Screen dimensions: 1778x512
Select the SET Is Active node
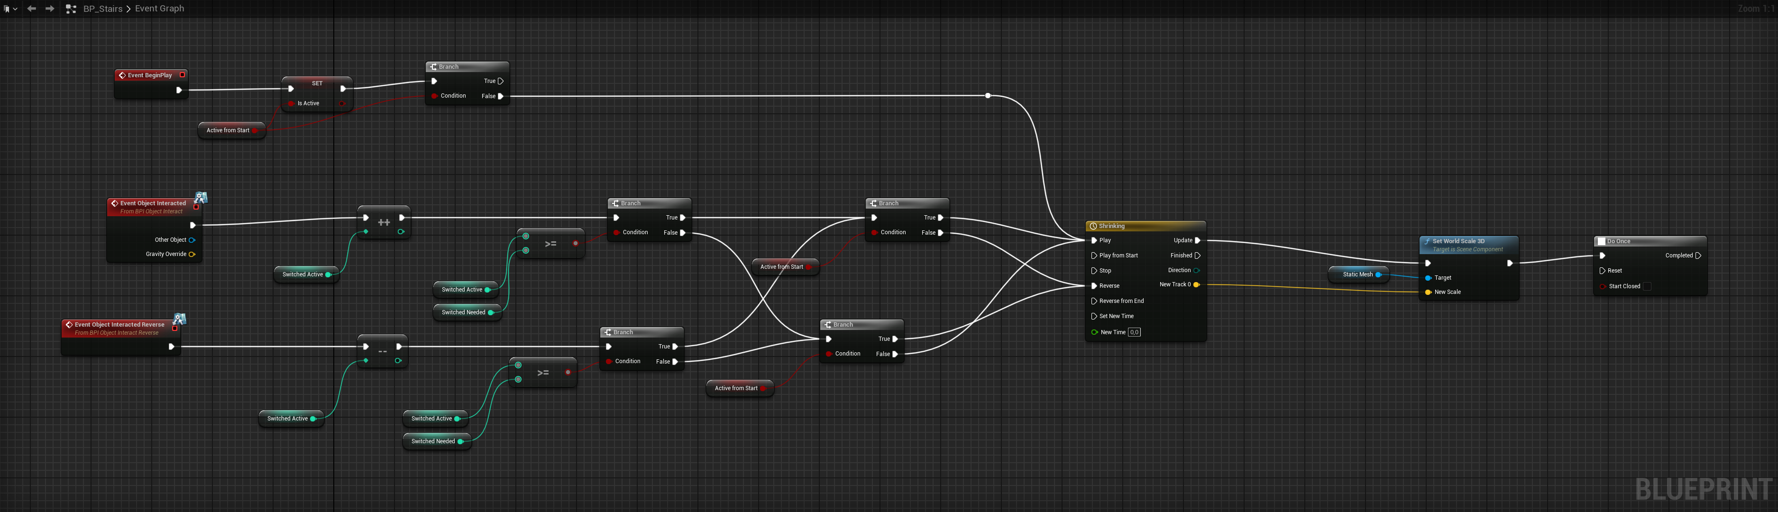pos(317,83)
